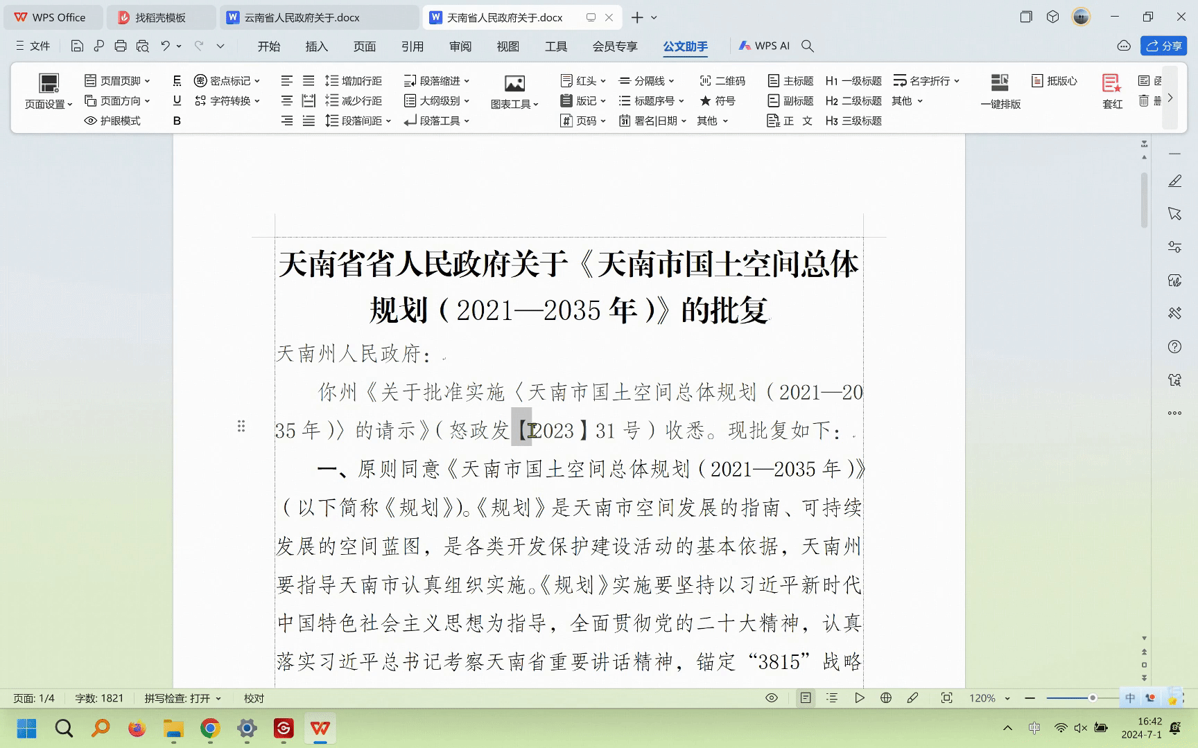Switch to the 审阅 ribbon tab

(460, 46)
